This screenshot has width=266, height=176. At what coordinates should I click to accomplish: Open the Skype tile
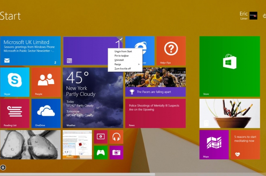15,82
